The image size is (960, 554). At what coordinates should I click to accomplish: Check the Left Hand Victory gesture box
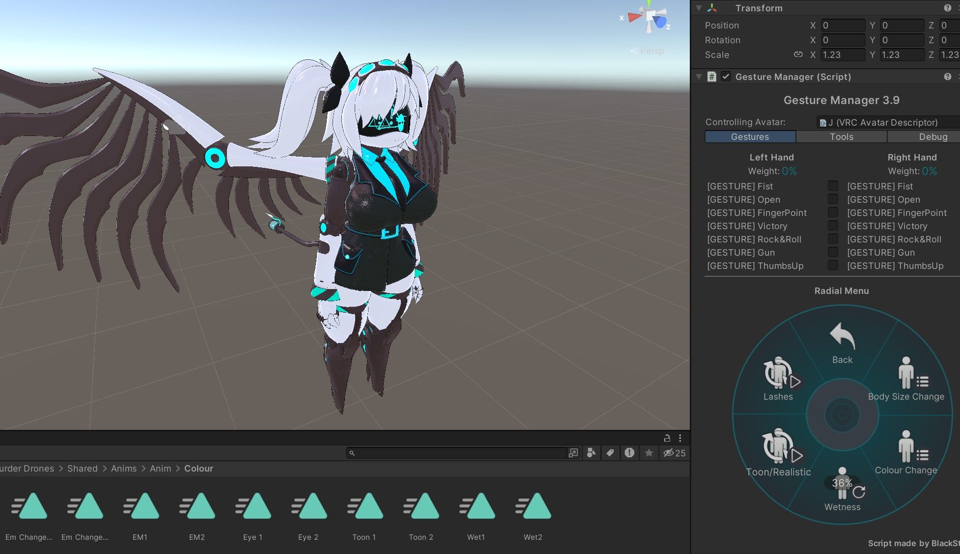coord(833,226)
